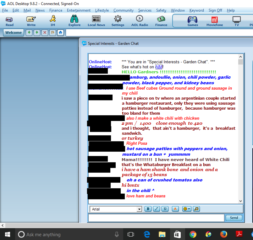Open the Finance menu
253x240 pixels.
click(56, 10)
